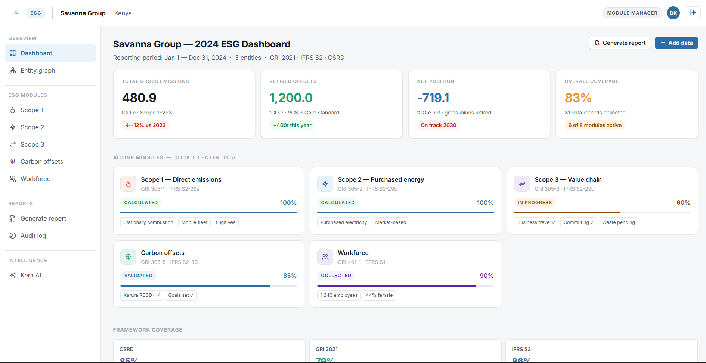Click the Scope 2 lightning icon in sidebar

13,127
